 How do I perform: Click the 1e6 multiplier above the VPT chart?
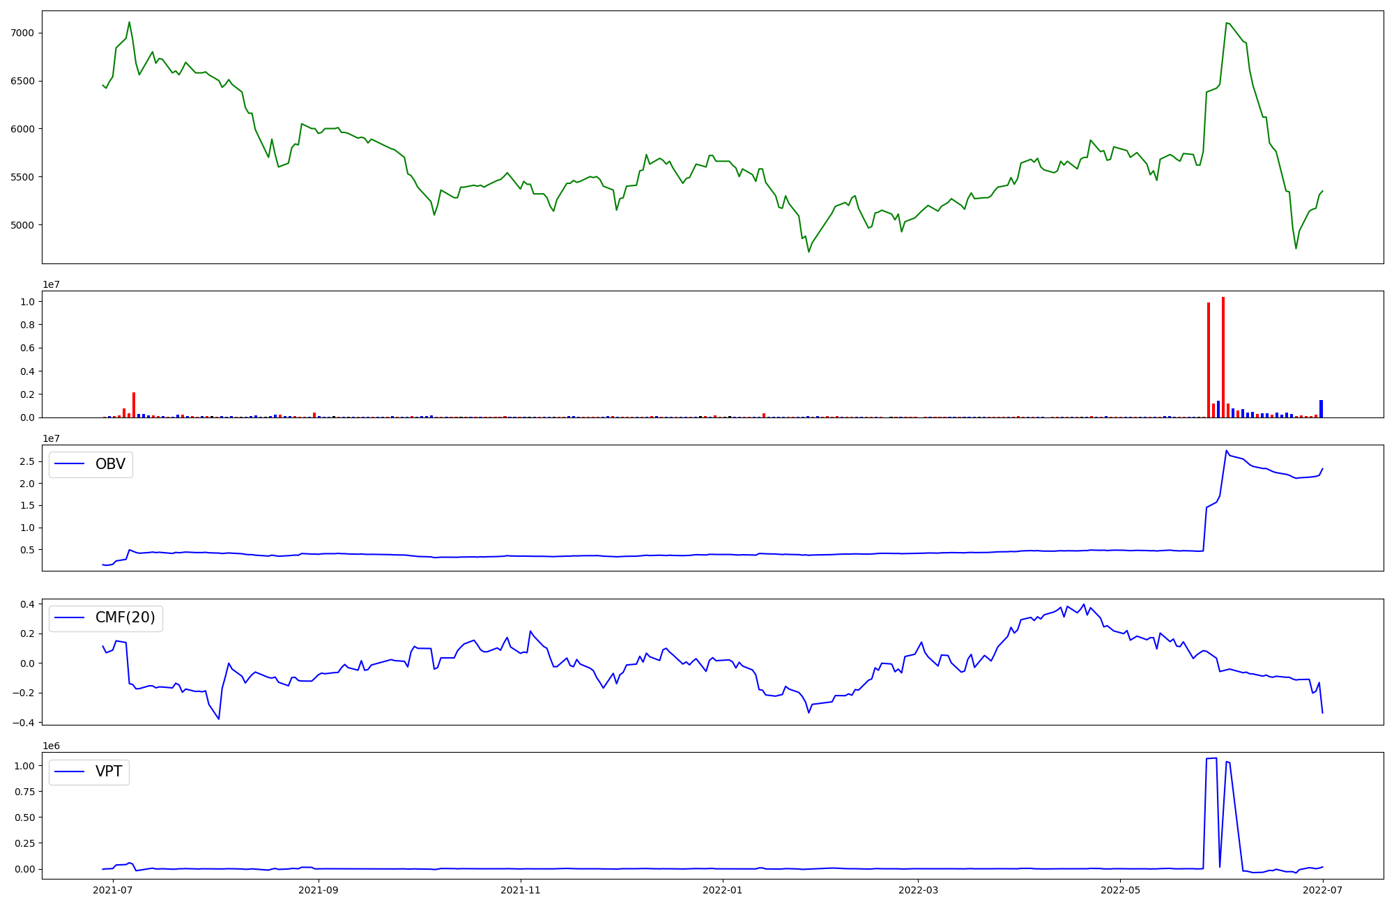(x=51, y=746)
